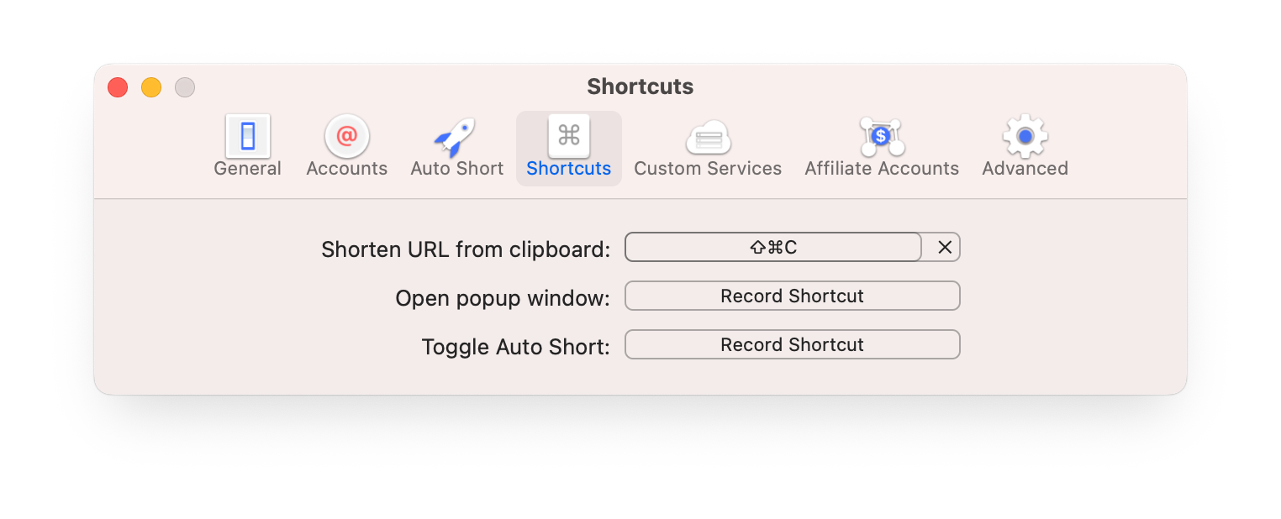Select the Shortcuts command-key icon
1281x519 pixels.
coord(569,136)
